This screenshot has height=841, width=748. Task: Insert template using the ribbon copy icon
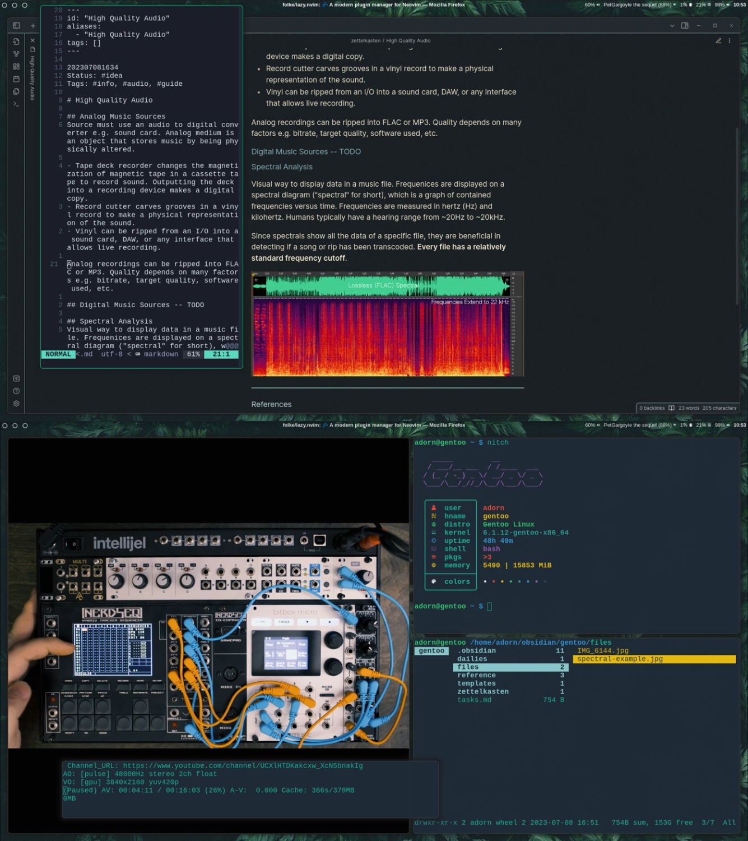16,91
